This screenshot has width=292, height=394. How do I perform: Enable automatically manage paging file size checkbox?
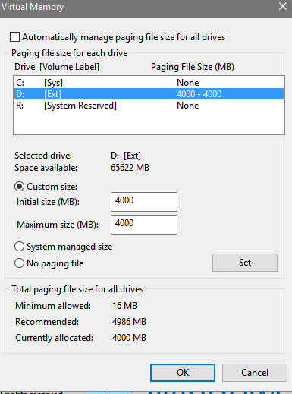pos(14,37)
